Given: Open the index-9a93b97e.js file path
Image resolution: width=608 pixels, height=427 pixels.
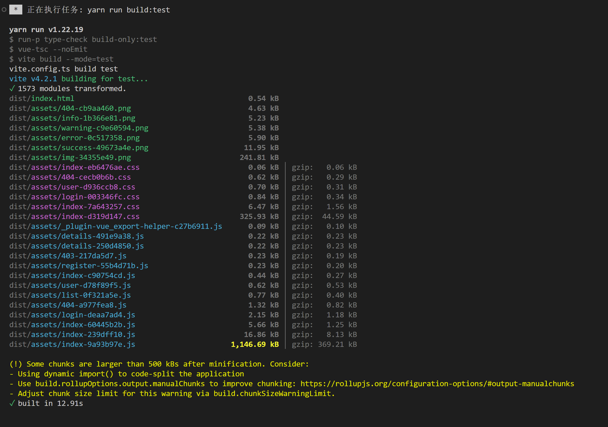Looking at the screenshot, I should point(72,344).
